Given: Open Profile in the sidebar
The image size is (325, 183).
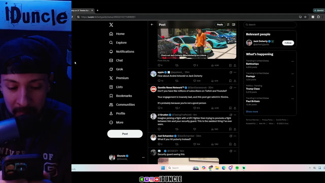Looking at the screenshot, I should tap(117, 113).
